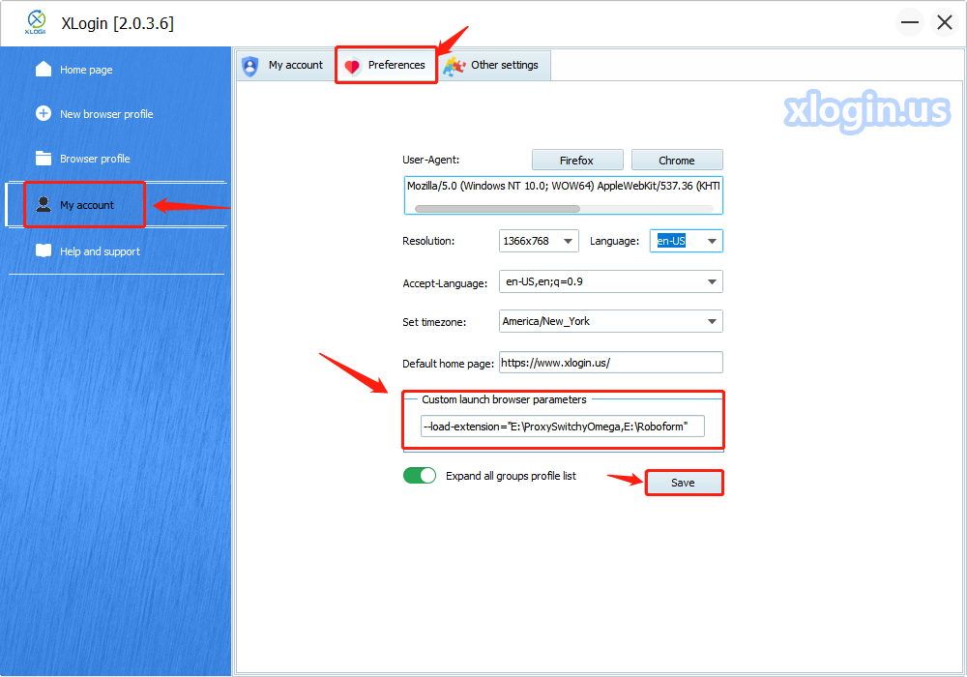The width and height of the screenshot is (967, 677).
Task: Select My account in the sidebar
Action: [x=85, y=205]
